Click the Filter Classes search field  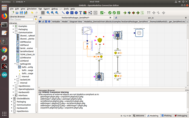tap(21, 19)
